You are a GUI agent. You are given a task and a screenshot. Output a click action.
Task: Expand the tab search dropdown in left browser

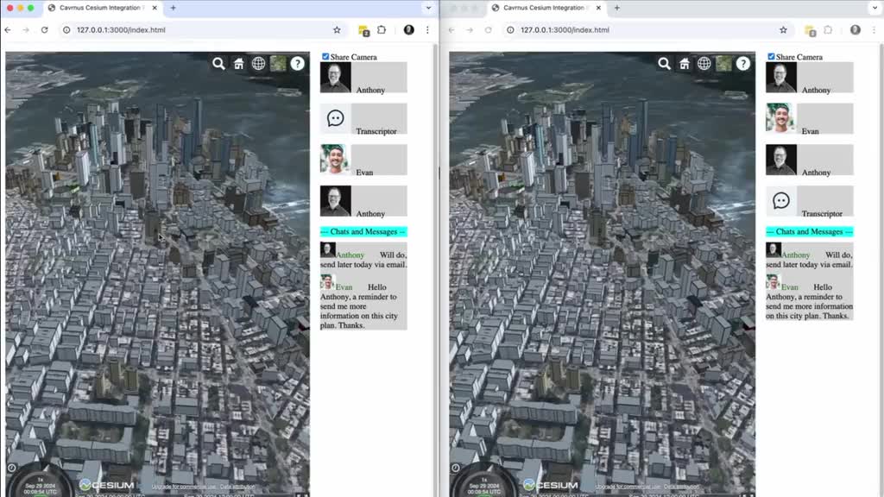(428, 8)
